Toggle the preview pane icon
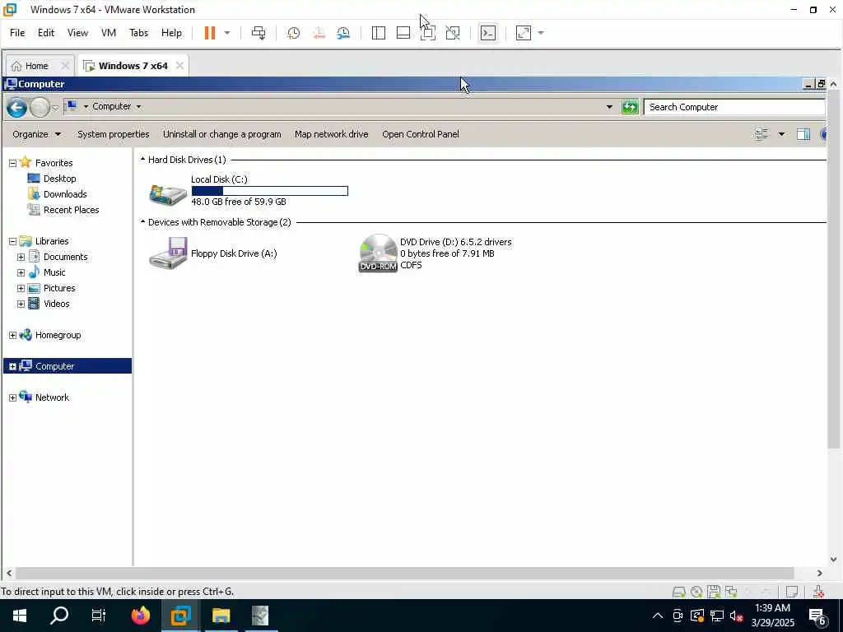Image resolution: width=843 pixels, height=632 pixels. [803, 134]
